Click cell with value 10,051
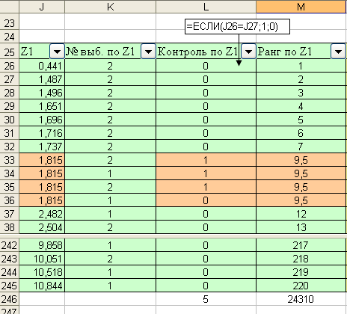The image size is (347, 314). (42, 259)
